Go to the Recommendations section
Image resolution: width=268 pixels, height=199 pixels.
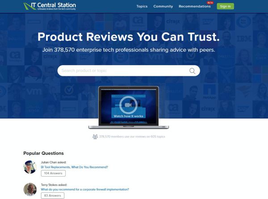pos(194,6)
